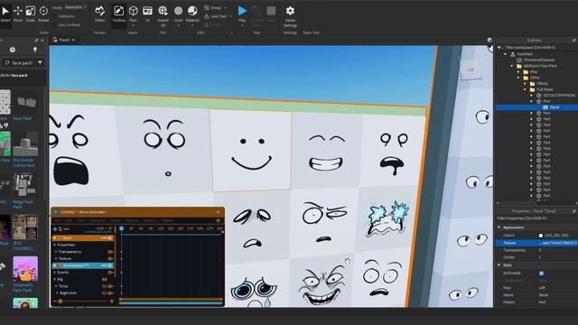
Task: Click the orange timeline range bar
Action: tap(171, 299)
